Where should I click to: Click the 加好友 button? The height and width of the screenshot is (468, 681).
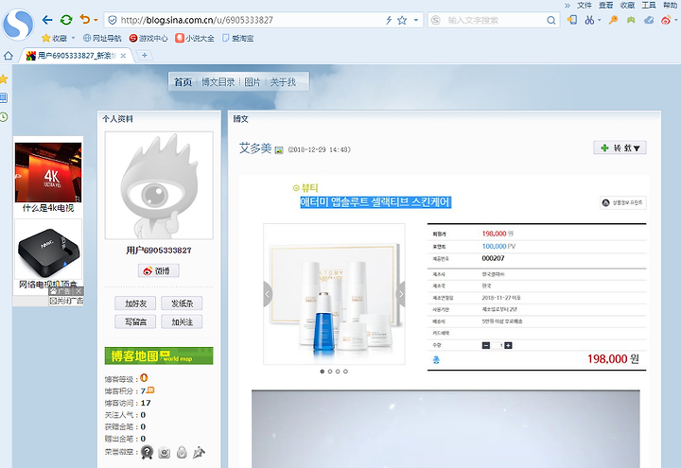point(135,303)
